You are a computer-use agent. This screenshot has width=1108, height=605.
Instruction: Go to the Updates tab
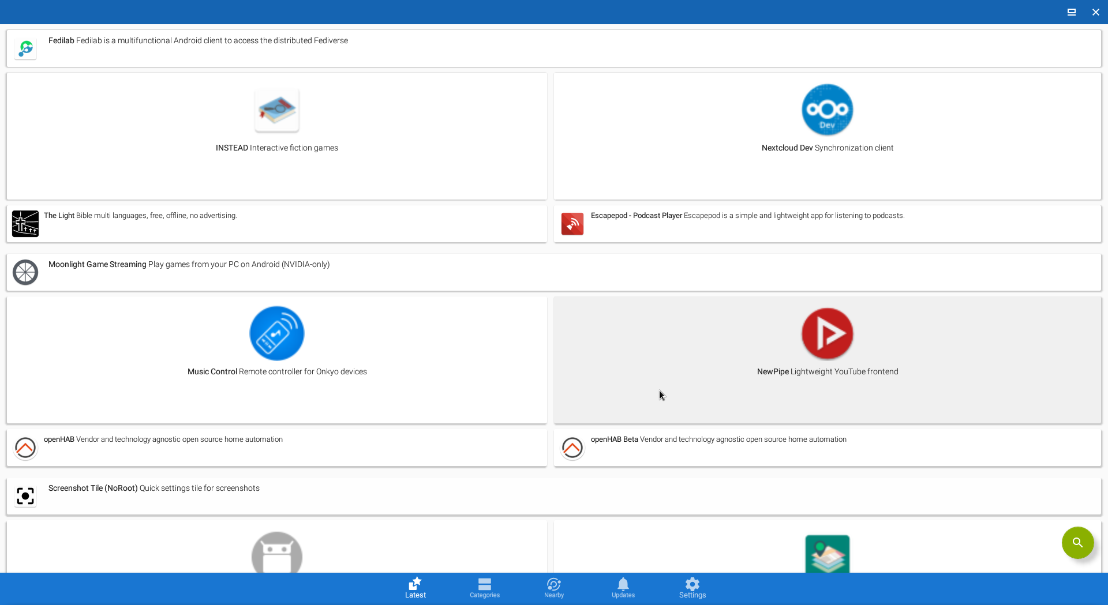pos(623,588)
